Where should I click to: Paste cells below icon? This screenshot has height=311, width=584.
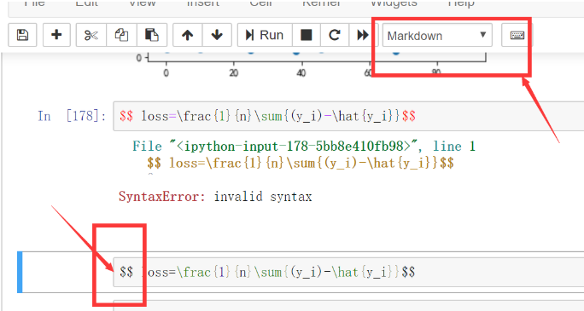(152, 35)
